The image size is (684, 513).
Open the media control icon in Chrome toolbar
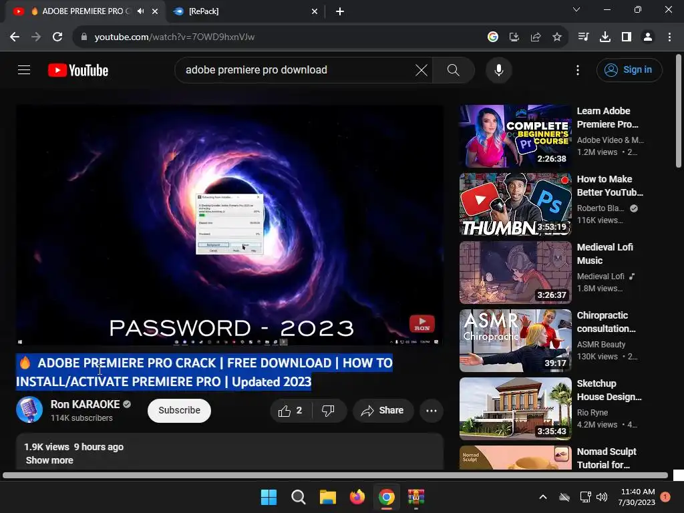click(x=583, y=37)
